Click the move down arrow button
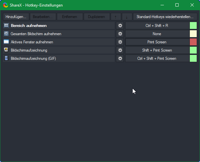 coord(127,17)
